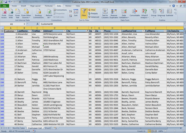Image resolution: width=186 pixels, height=133 pixels.
Task: Reapply the filter
Action: pyautogui.click(x=93, y=14)
